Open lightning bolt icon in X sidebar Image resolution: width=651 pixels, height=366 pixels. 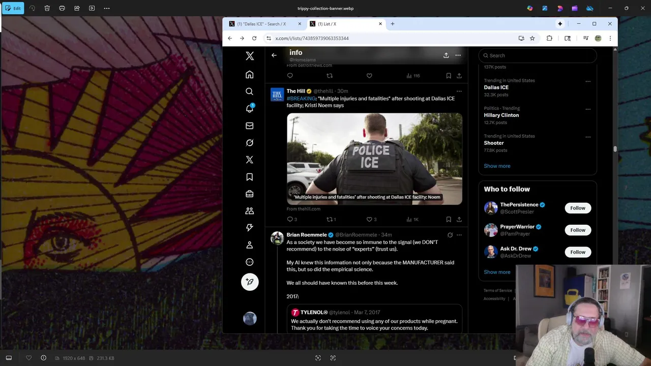click(249, 228)
